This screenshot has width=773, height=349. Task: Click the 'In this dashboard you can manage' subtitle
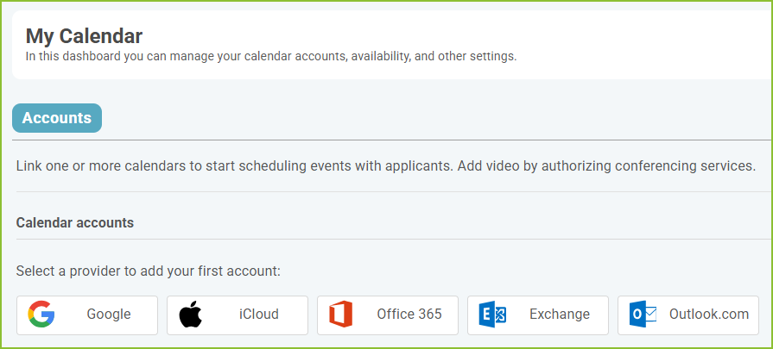click(271, 57)
